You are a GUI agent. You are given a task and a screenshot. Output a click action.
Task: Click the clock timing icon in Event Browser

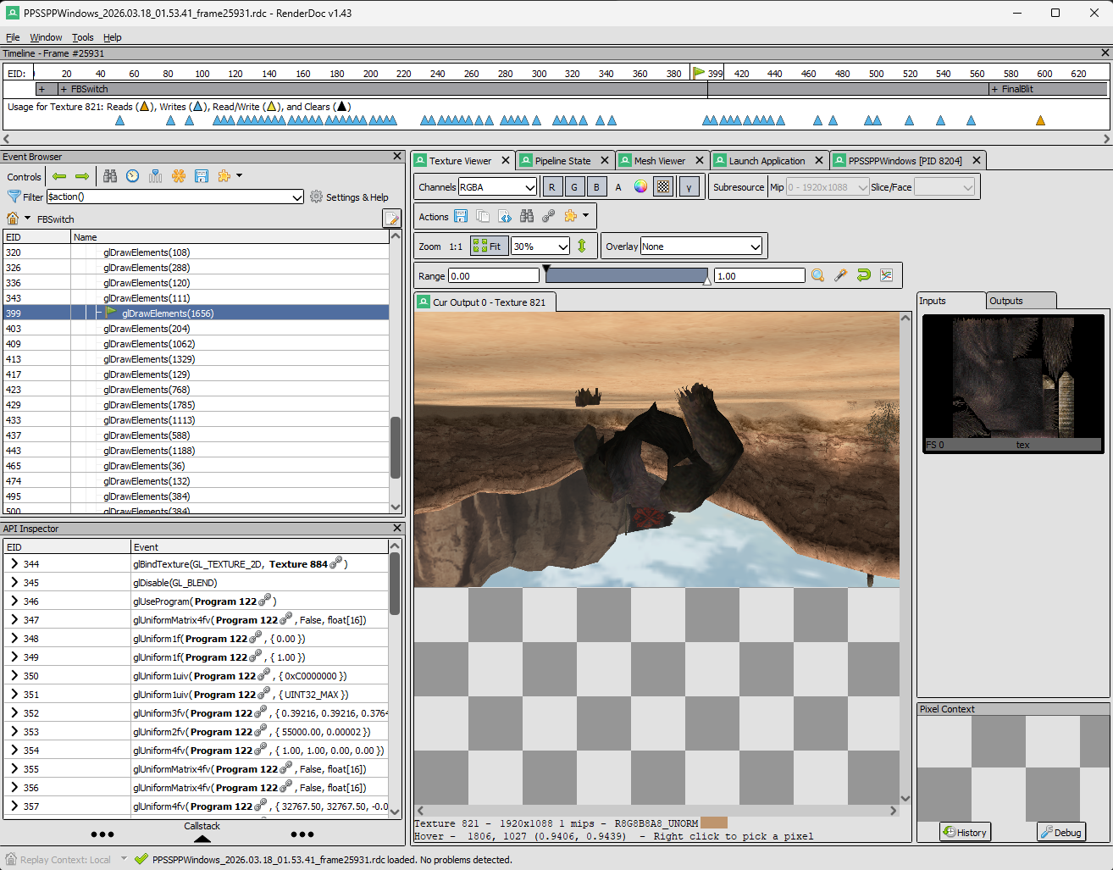tap(133, 176)
